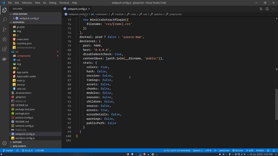The height and width of the screenshot is (156, 278).
Task: Change language mode JavaScript in status bar
Action: [224, 150]
